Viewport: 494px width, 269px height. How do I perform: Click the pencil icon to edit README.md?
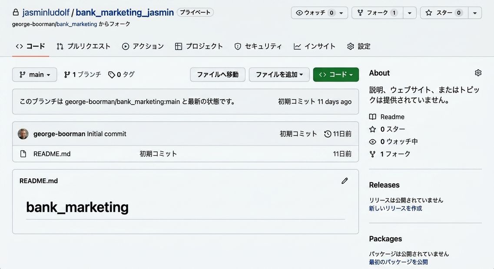click(x=345, y=181)
